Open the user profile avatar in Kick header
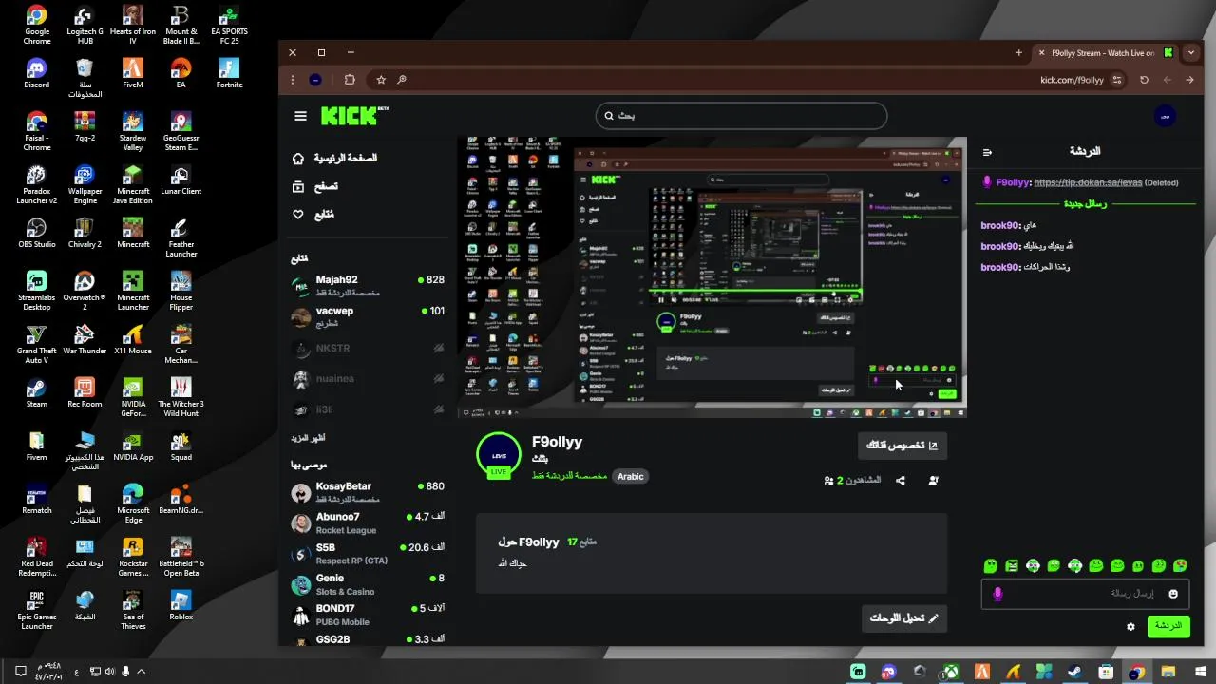 point(1166,116)
